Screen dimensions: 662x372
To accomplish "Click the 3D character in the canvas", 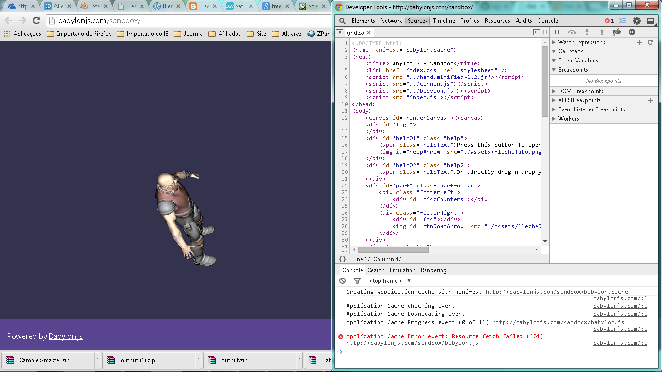I will click(x=184, y=218).
